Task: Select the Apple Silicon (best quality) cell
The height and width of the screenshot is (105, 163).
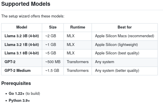Action: [125, 53]
